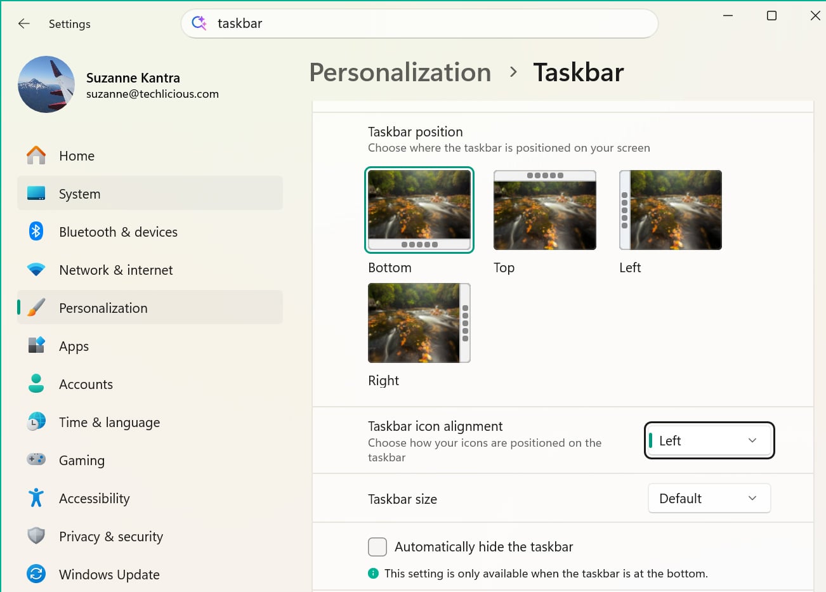This screenshot has height=592, width=826.
Task: Click the Accessibility figure icon
Action: point(36,497)
